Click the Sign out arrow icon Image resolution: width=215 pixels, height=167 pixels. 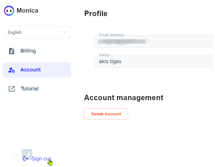pos(26,159)
